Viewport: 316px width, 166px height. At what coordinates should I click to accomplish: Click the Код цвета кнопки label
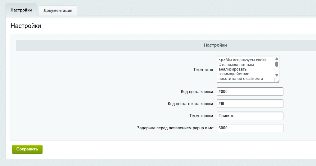197,92
